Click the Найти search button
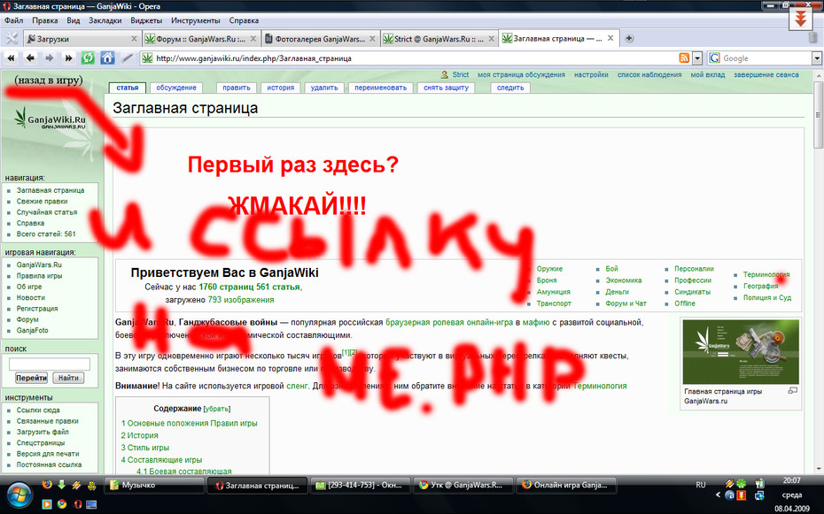The height and width of the screenshot is (514, 824). pos(68,378)
